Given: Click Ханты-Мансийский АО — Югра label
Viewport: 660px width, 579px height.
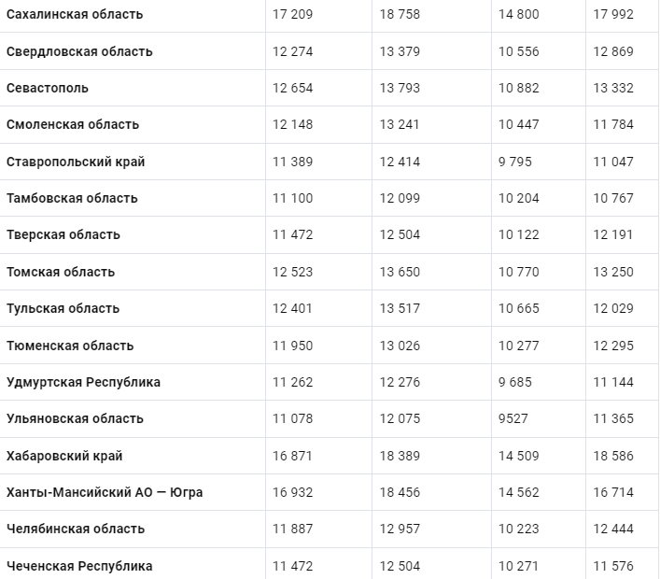Looking at the screenshot, I should (105, 492).
